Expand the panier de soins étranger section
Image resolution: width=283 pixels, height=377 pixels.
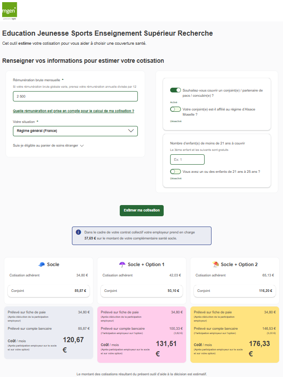click(x=48, y=145)
